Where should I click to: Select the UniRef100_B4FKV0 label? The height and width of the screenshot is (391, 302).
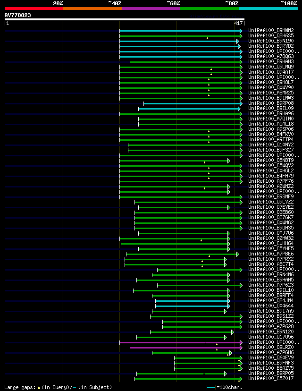pyautogui.click(x=271, y=135)
